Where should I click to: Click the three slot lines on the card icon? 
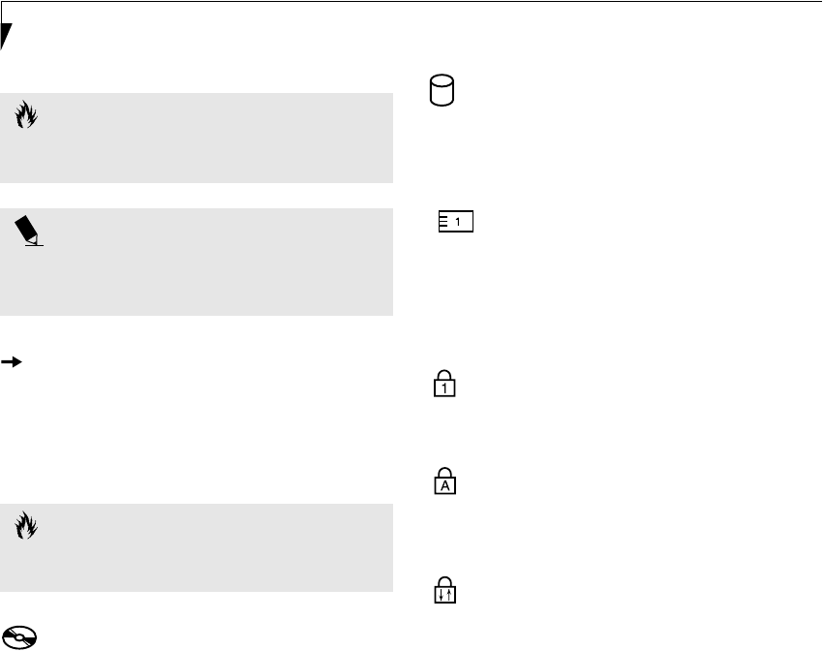(443, 222)
